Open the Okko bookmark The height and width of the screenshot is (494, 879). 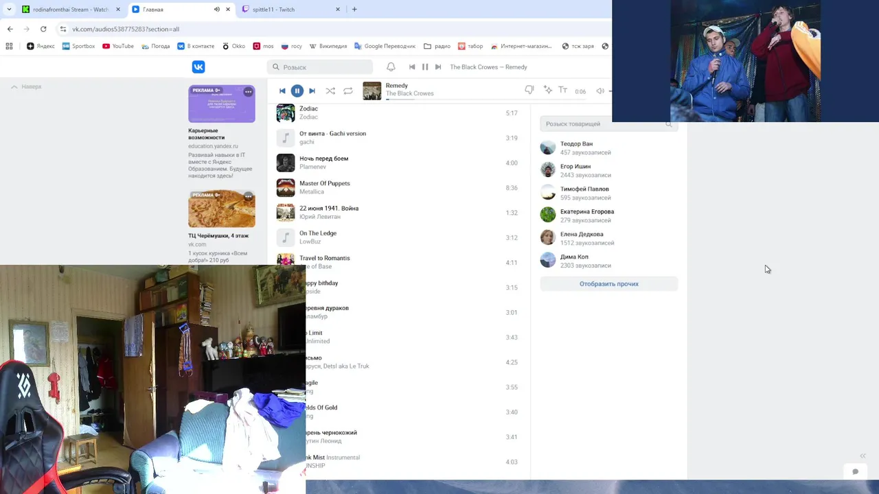coord(233,46)
